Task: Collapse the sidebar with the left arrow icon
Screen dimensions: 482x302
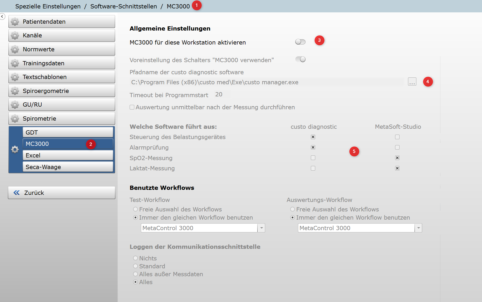Action: 2,16
